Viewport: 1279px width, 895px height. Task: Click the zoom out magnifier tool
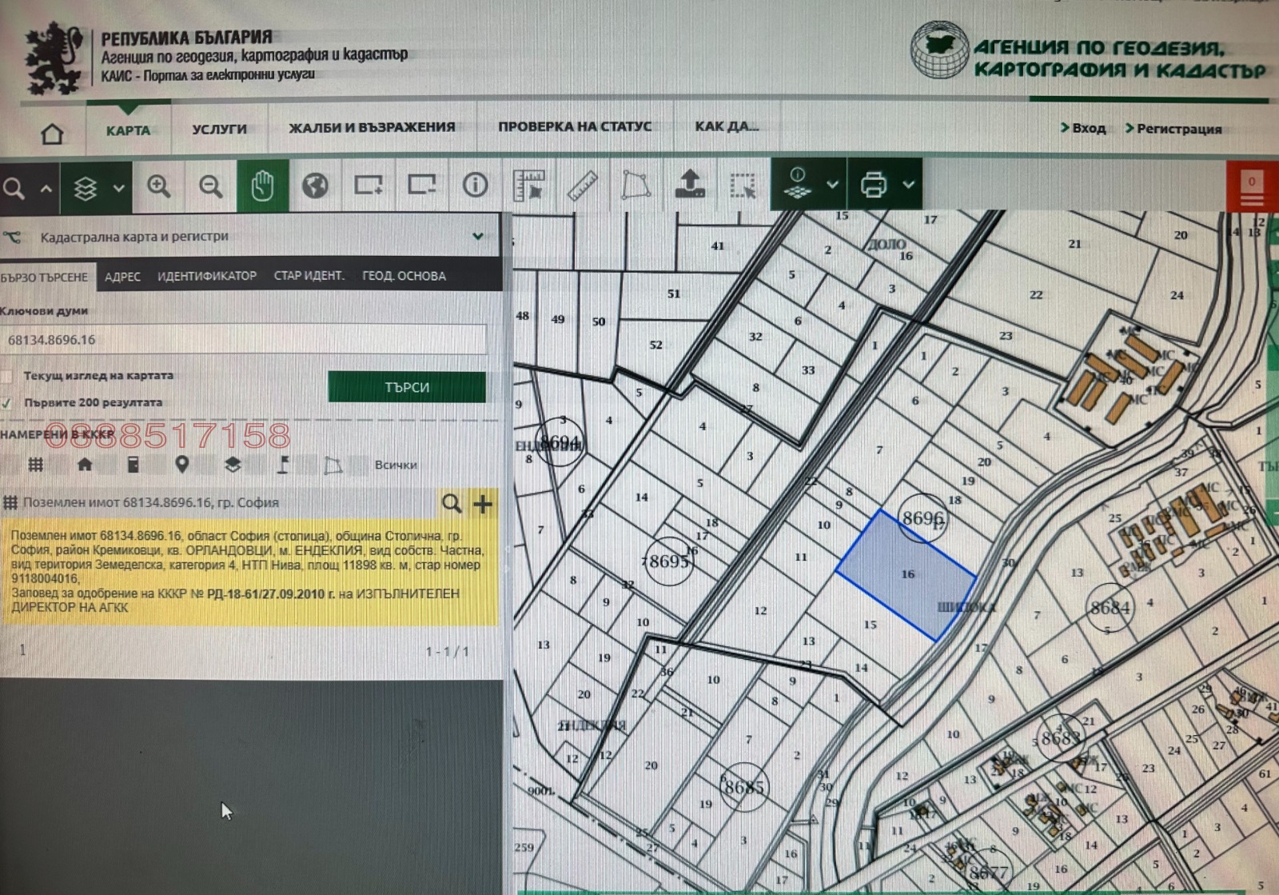211,186
